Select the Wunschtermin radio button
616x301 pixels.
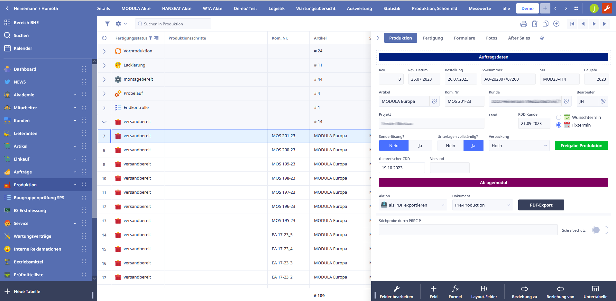pos(559,117)
